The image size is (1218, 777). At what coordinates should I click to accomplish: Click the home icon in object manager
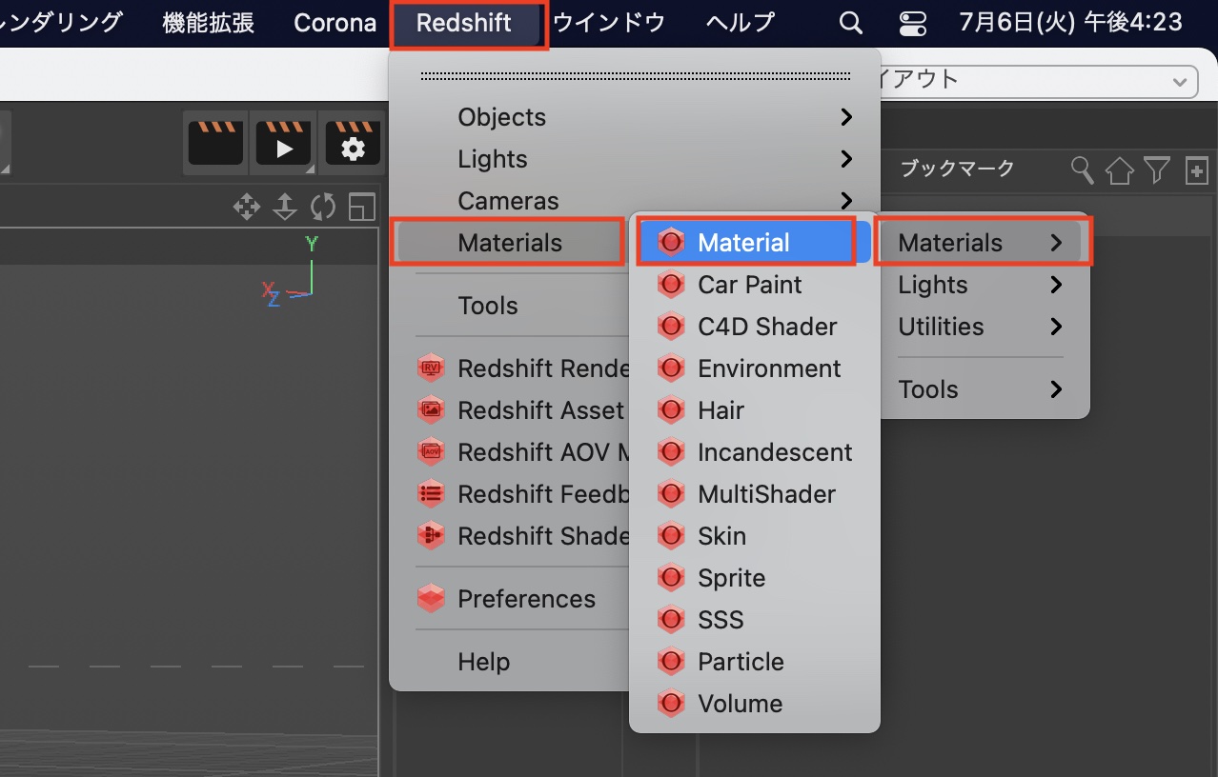1120,170
